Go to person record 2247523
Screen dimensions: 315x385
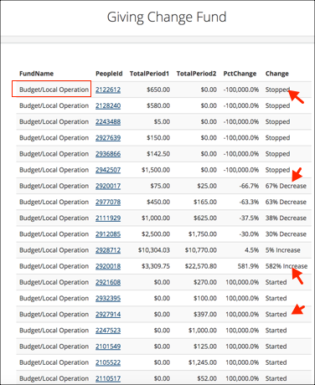(x=108, y=331)
